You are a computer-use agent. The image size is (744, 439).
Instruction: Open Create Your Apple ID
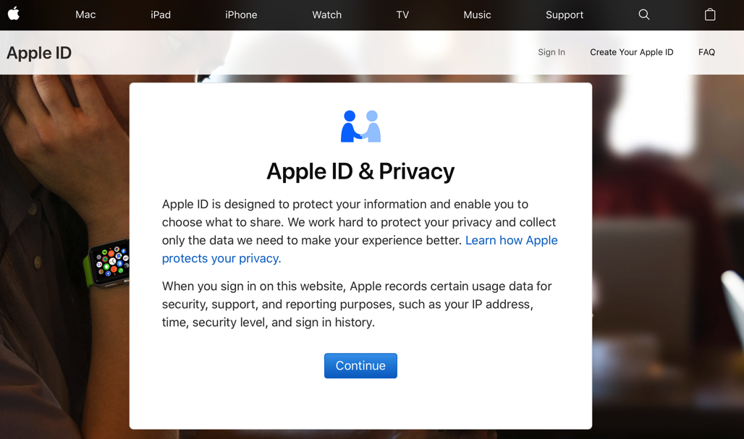pos(631,52)
